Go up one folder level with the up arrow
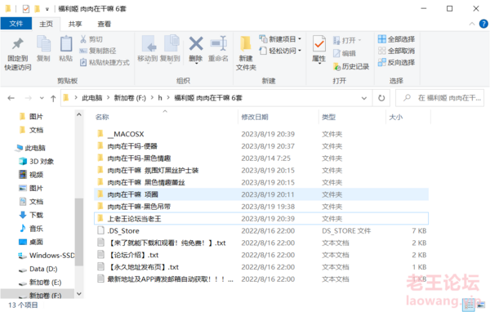The height and width of the screenshot is (312, 490). [x=53, y=99]
